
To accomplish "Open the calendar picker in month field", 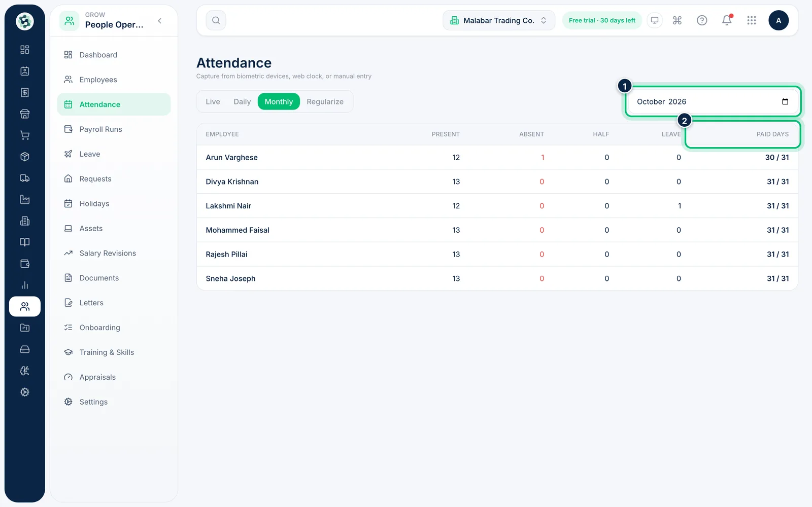I will [785, 101].
